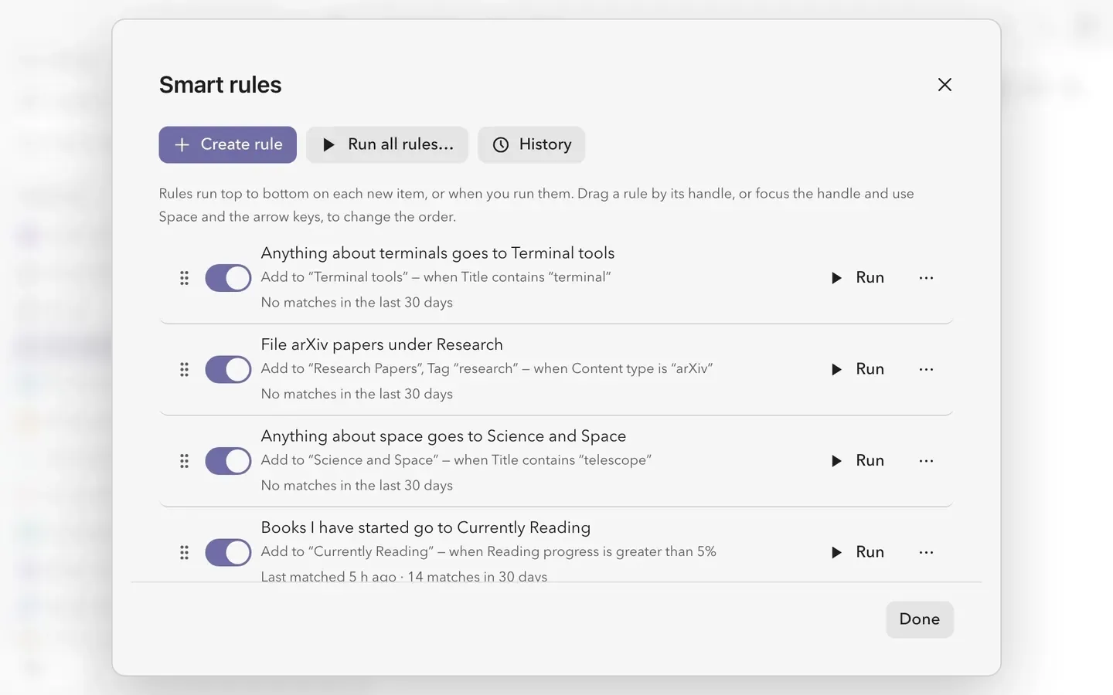The width and height of the screenshot is (1113, 695).
Task: Click 'Last matched 5 h ago' status text
Action: click(328, 576)
